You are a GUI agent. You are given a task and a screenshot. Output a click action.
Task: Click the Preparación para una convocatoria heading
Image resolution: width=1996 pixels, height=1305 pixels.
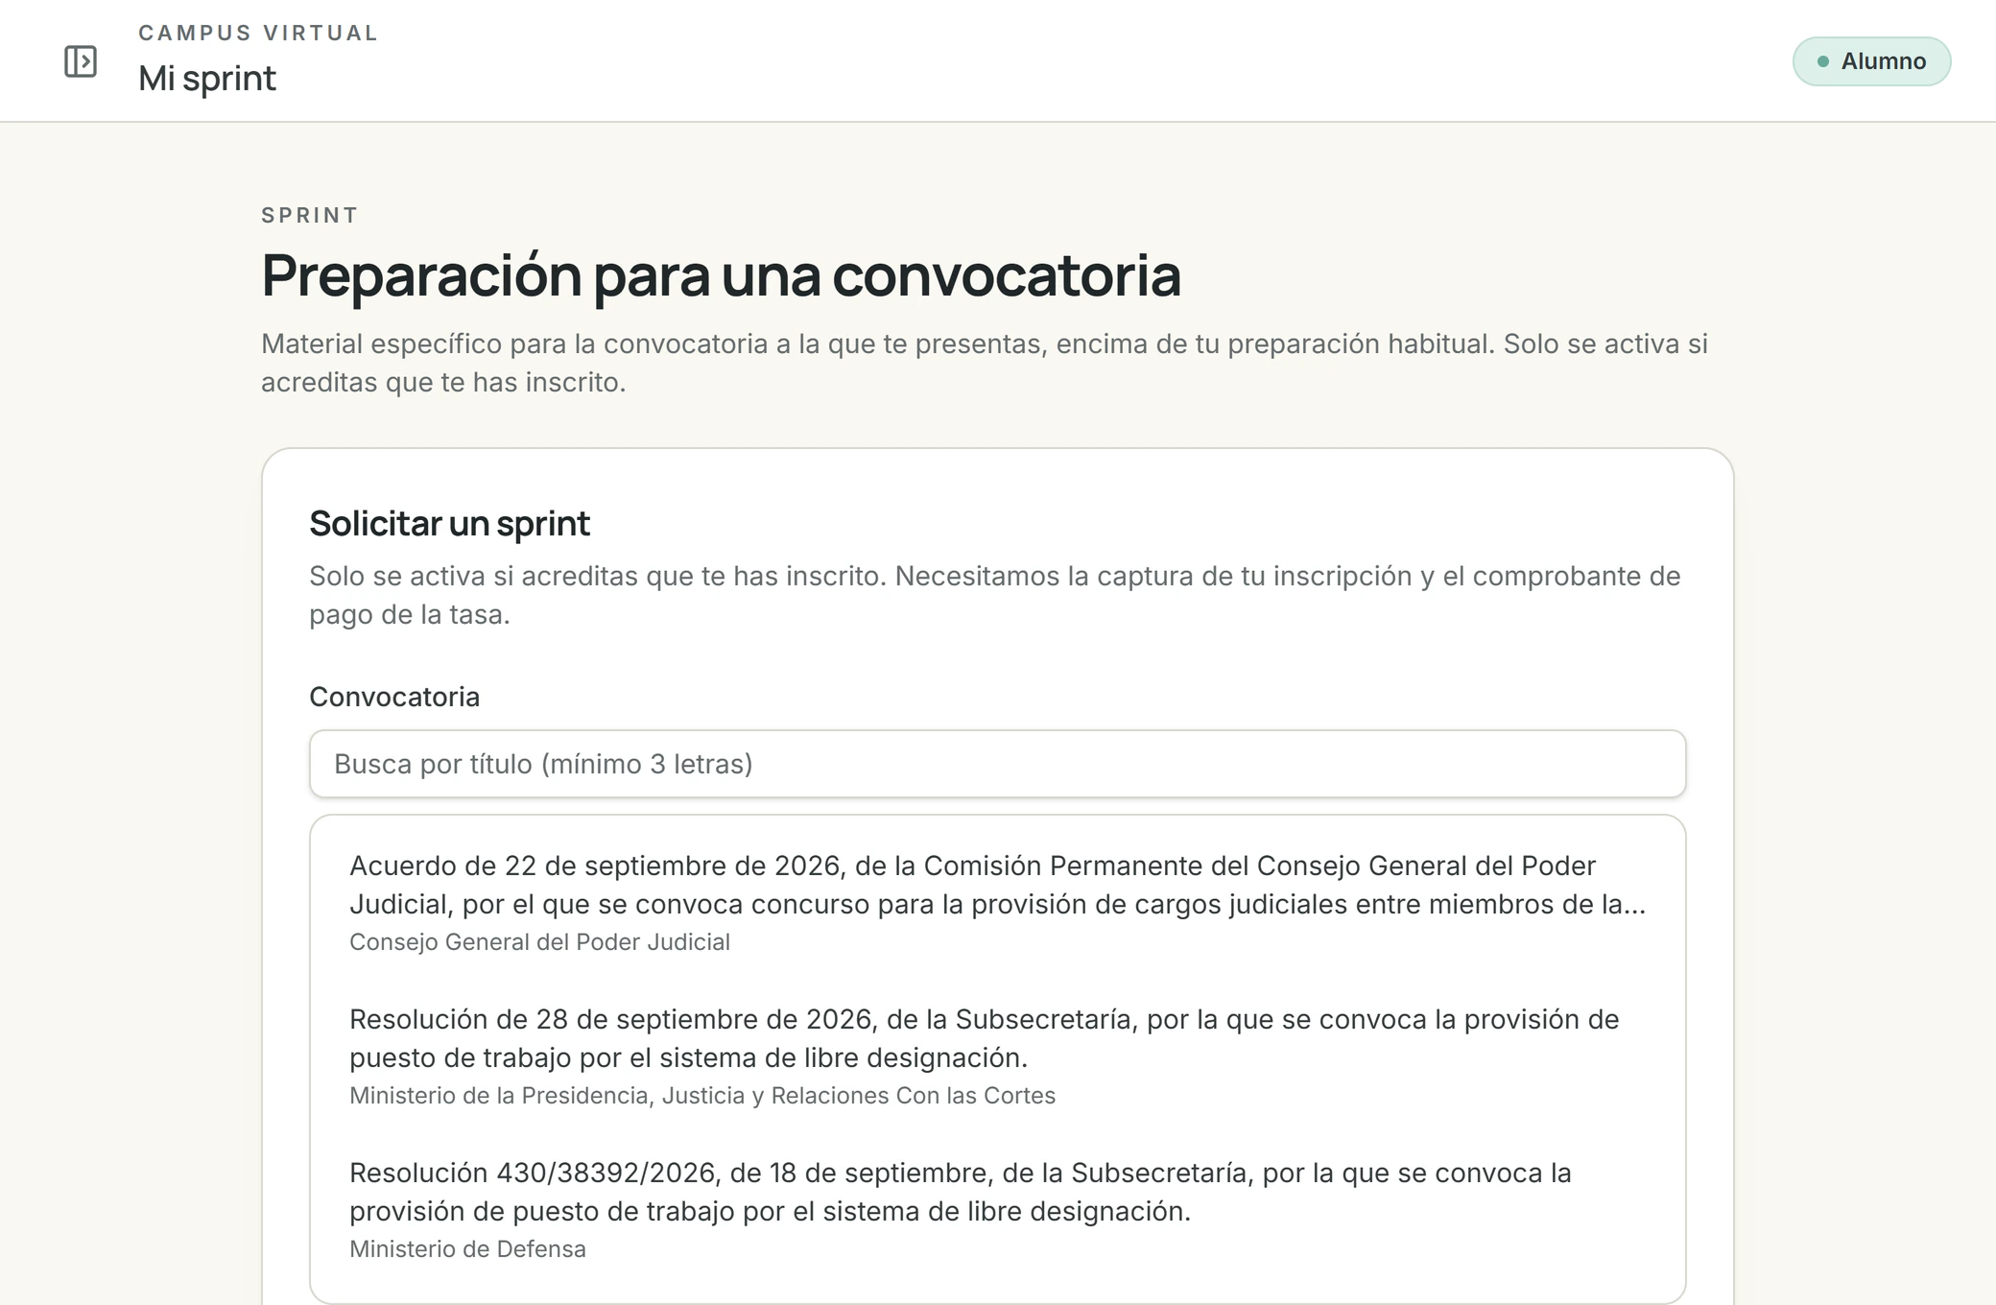[721, 276]
